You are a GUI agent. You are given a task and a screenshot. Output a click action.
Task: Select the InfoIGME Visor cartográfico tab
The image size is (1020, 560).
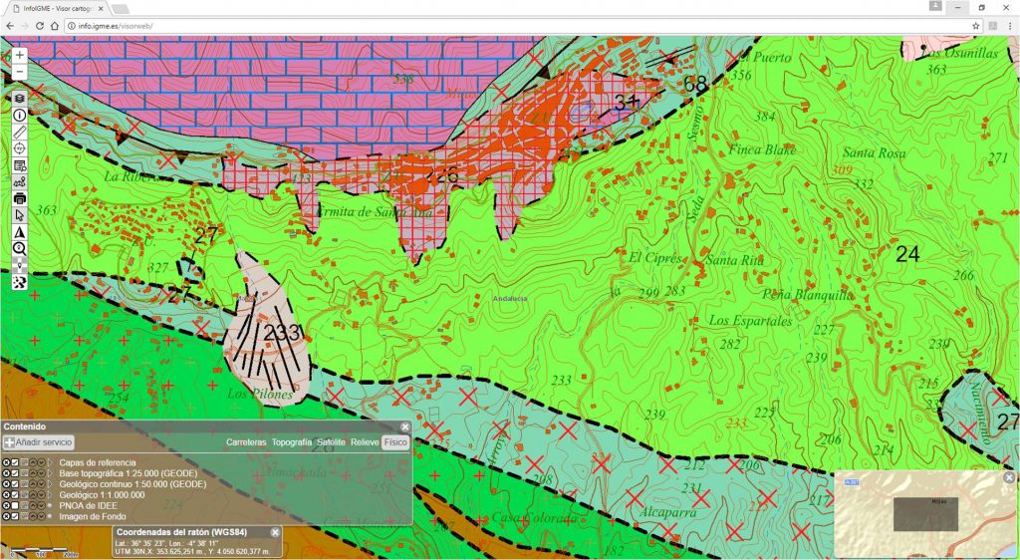(x=57, y=8)
